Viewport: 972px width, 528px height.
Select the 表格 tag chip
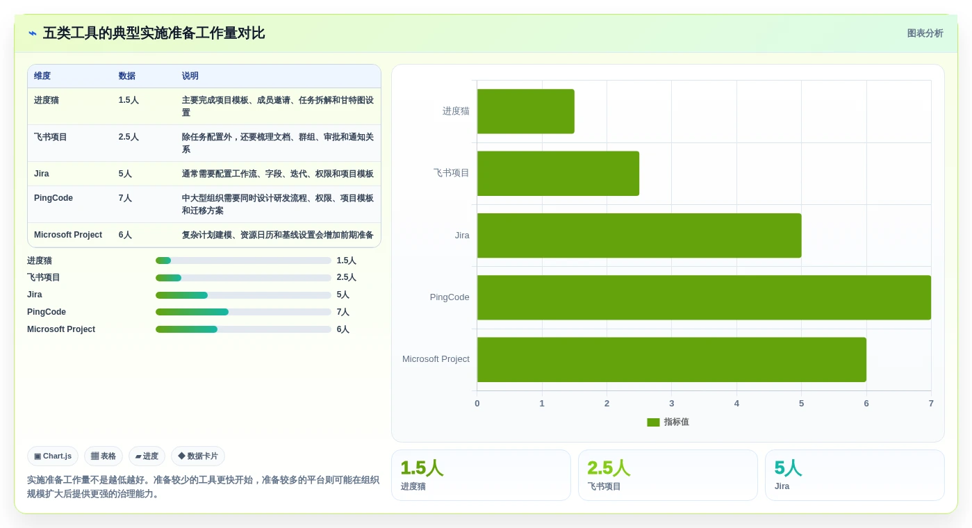tap(104, 456)
